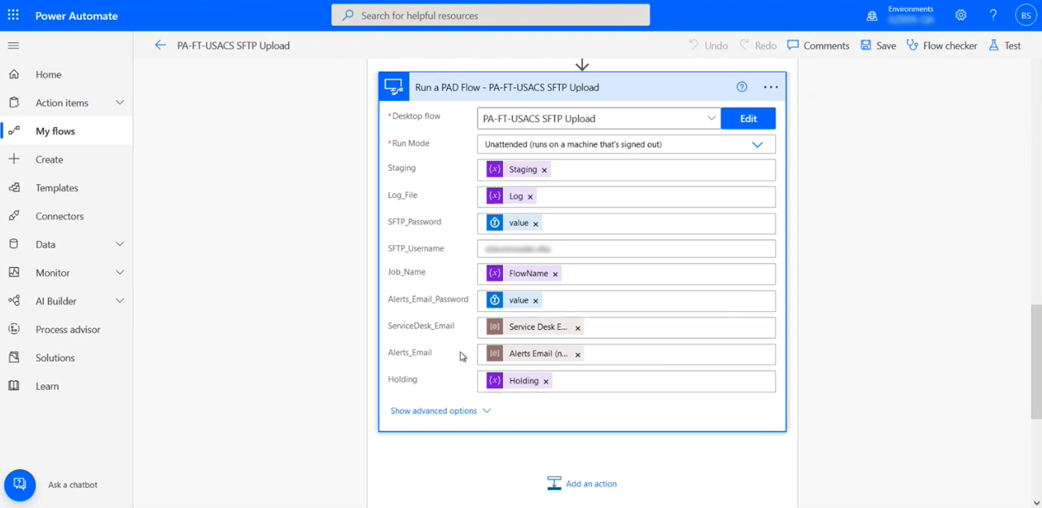Show advanced options expander

click(440, 411)
